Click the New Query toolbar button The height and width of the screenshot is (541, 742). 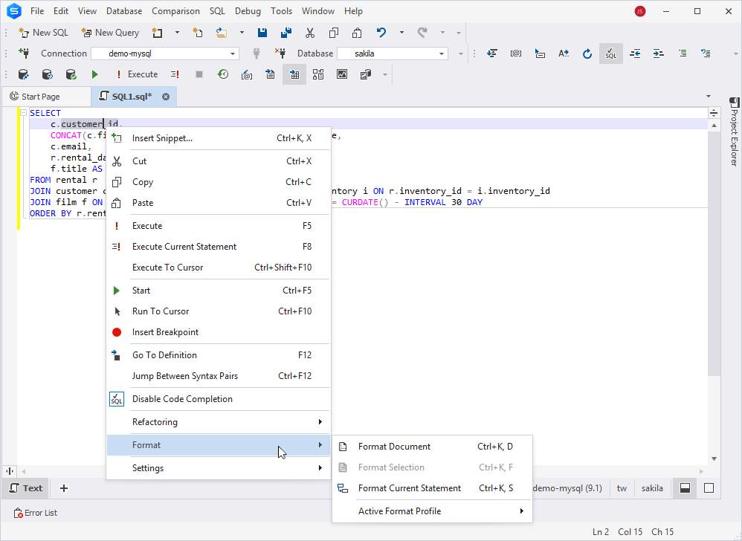coord(110,33)
